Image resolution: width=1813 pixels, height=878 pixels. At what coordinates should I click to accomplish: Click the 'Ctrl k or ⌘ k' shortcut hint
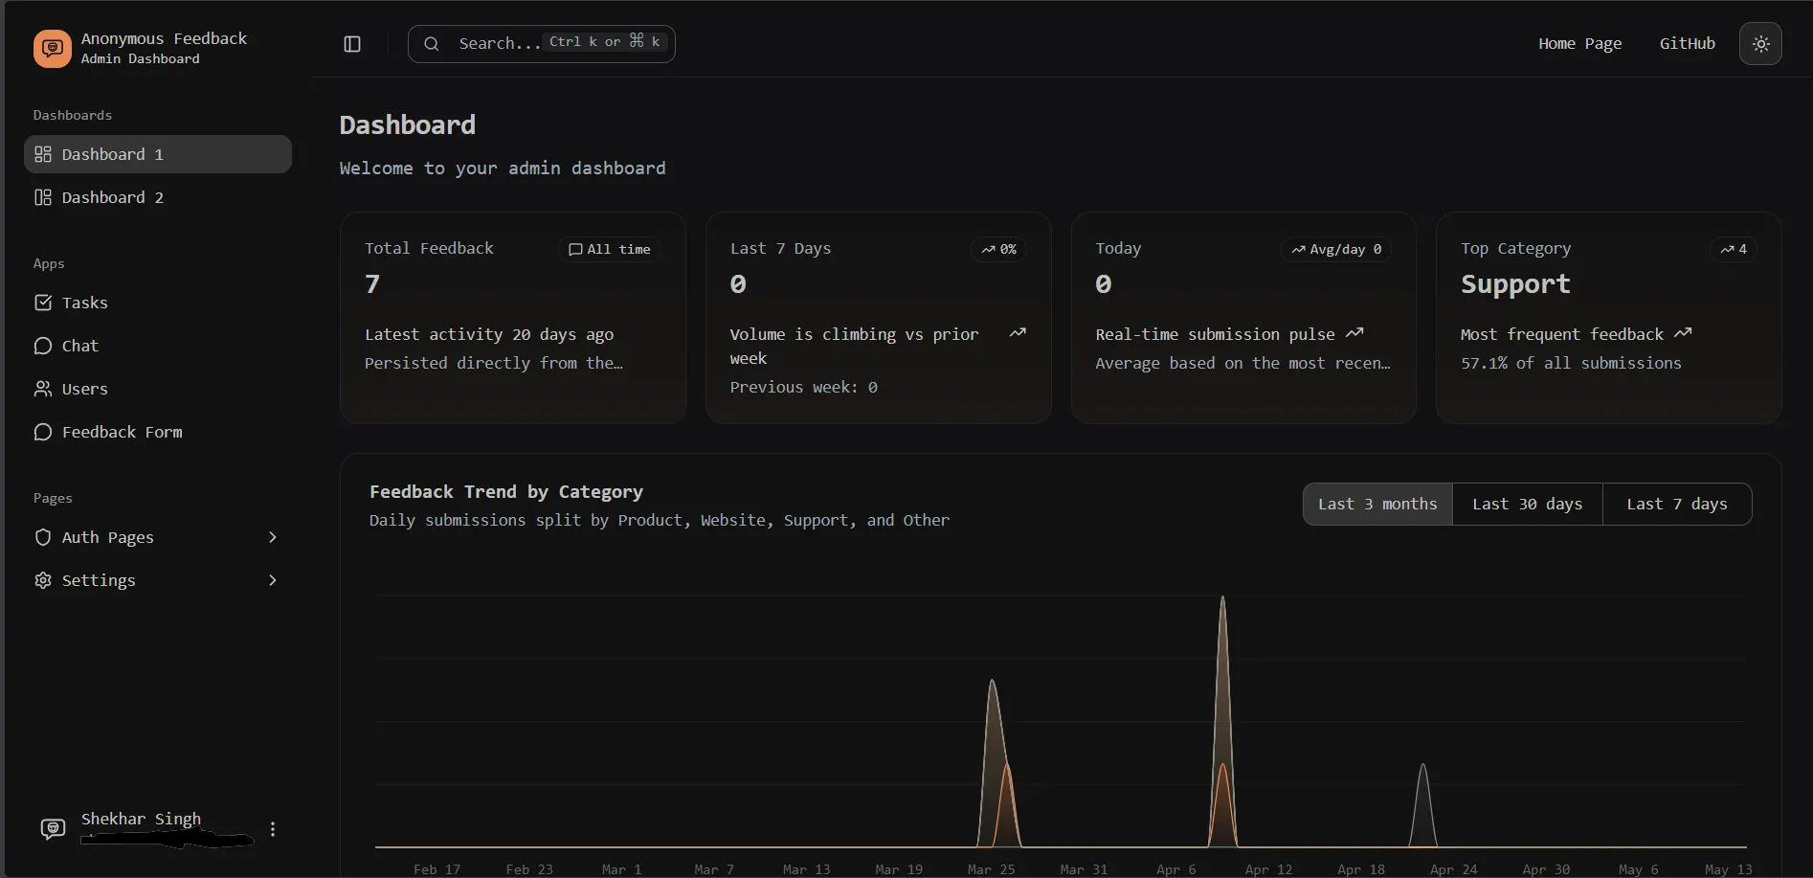[x=605, y=42]
